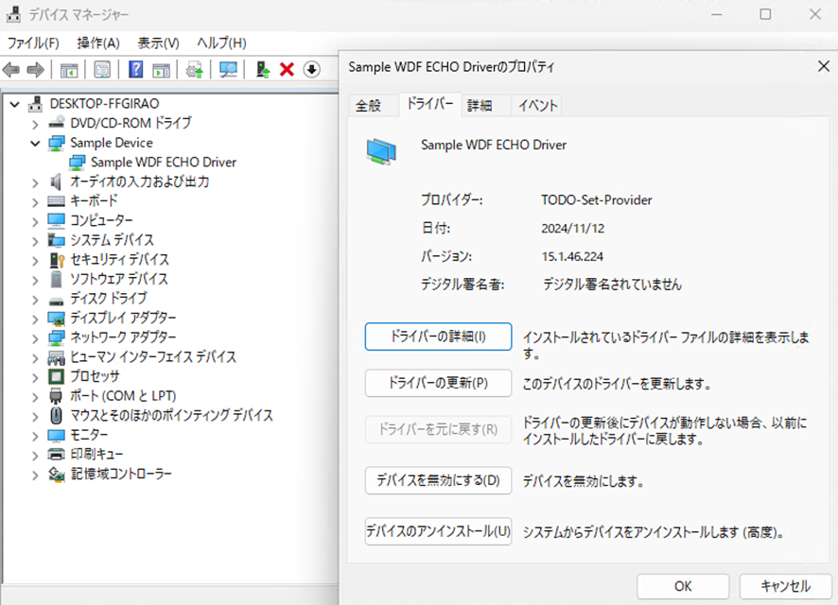Expand the ネットワーク アダプター category
838x605 pixels.
click(x=35, y=337)
